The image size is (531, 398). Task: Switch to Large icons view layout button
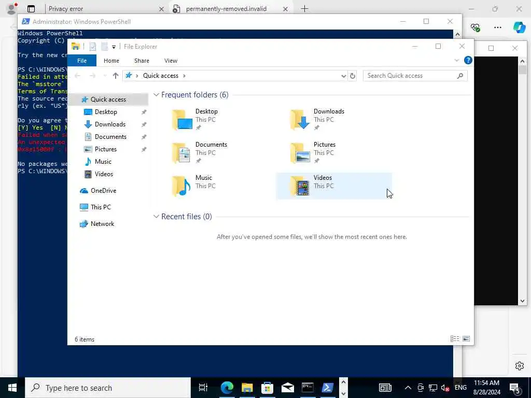466,339
